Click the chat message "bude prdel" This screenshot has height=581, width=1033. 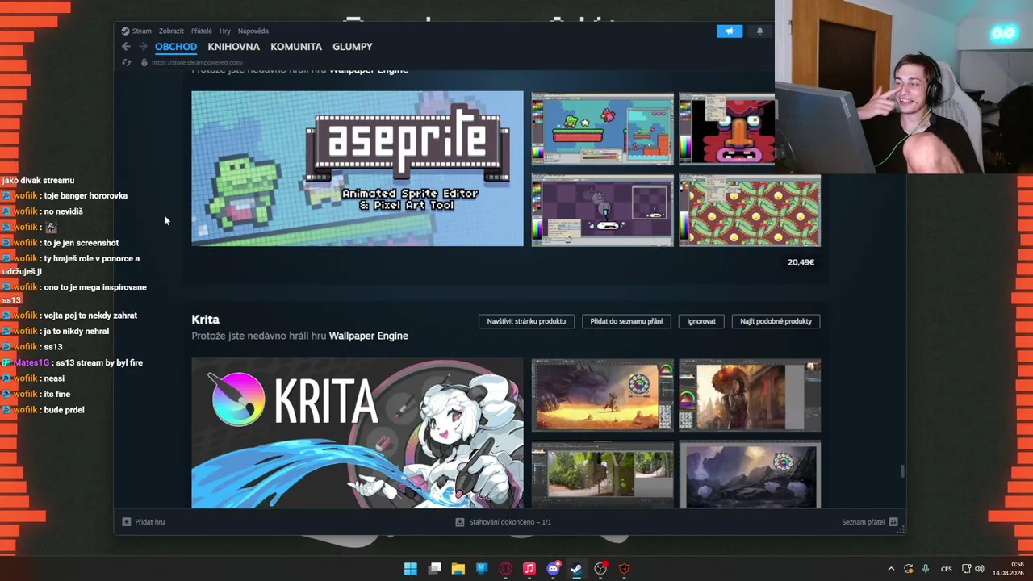pos(64,410)
